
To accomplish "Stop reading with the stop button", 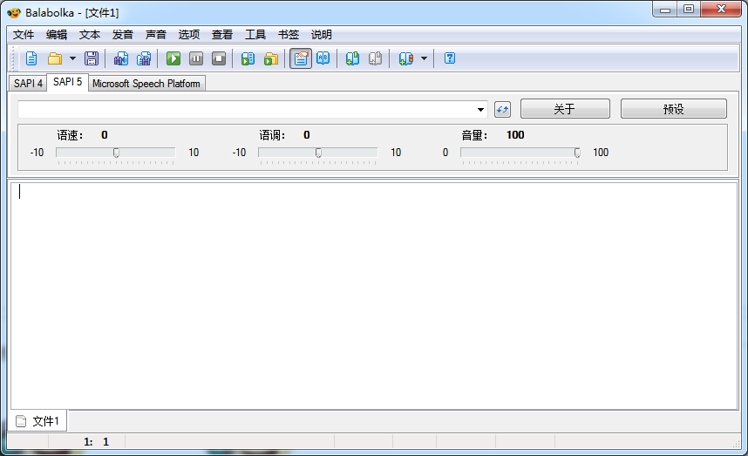I will pos(219,58).
